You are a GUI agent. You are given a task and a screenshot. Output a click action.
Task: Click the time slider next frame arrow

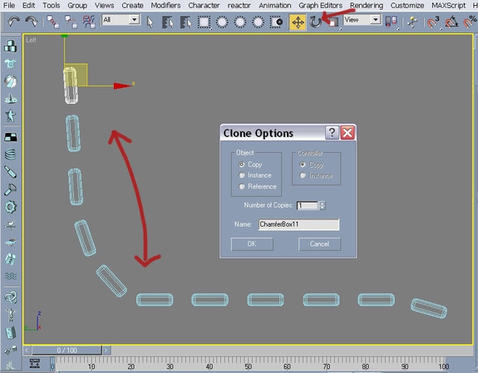pos(106,350)
